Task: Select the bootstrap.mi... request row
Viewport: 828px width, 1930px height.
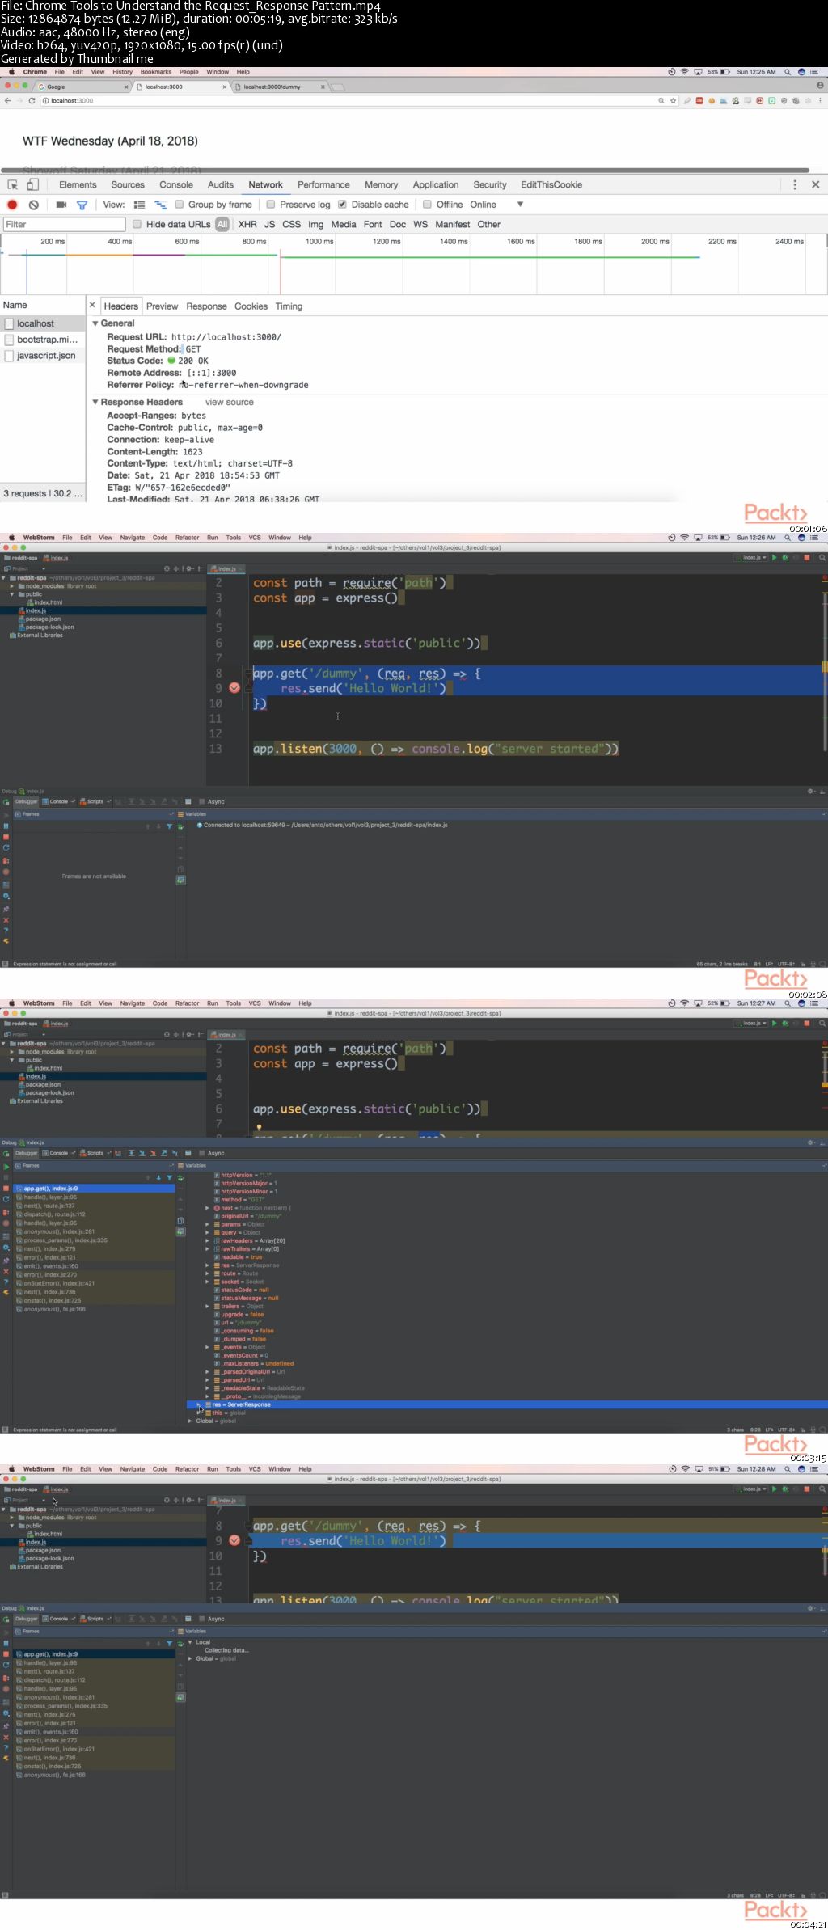Action: coord(43,340)
